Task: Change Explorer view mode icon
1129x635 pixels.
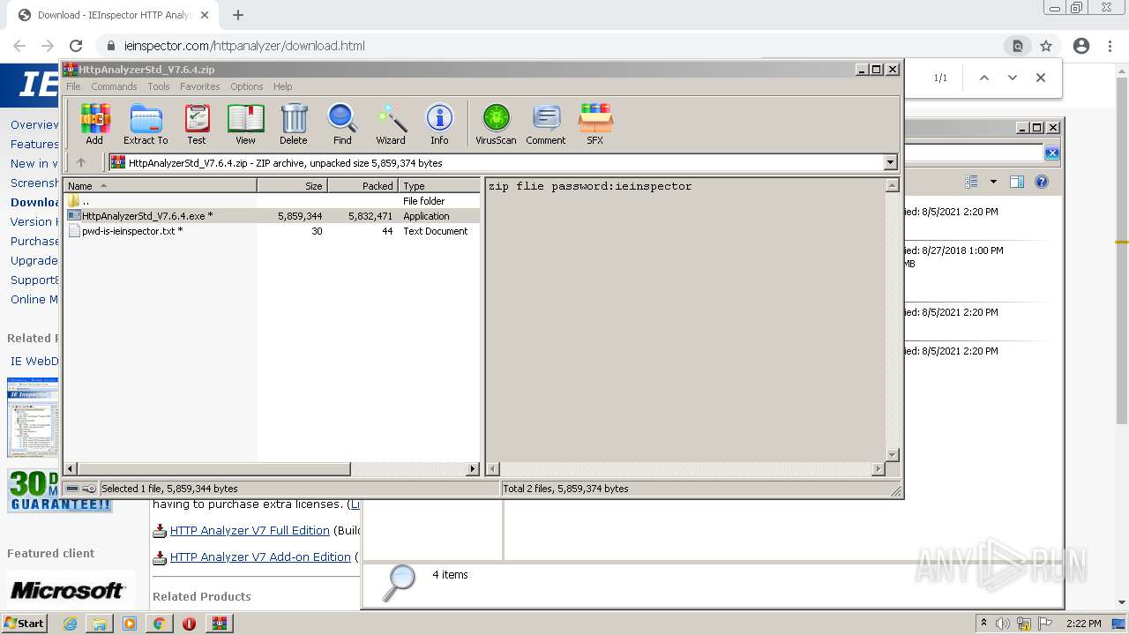Action: pos(971,182)
